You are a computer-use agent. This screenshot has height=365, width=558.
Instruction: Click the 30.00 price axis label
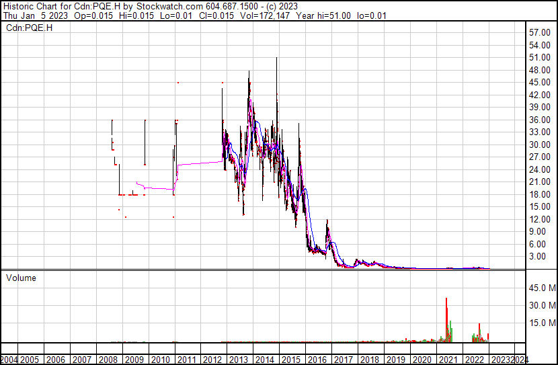pyautogui.click(x=540, y=145)
